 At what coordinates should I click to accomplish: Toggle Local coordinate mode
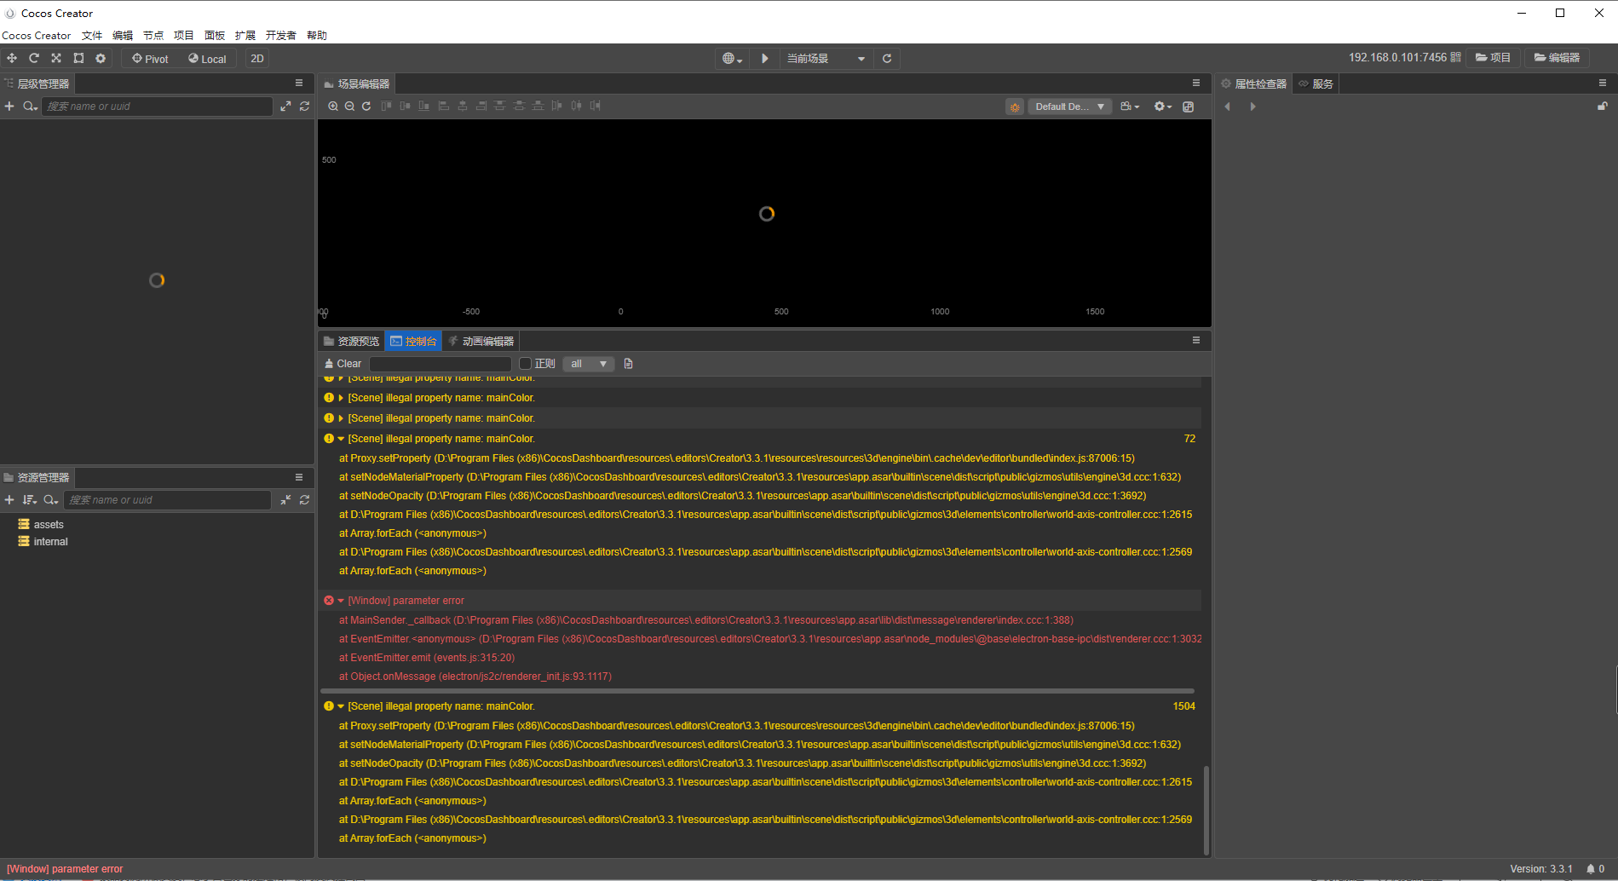[207, 59]
